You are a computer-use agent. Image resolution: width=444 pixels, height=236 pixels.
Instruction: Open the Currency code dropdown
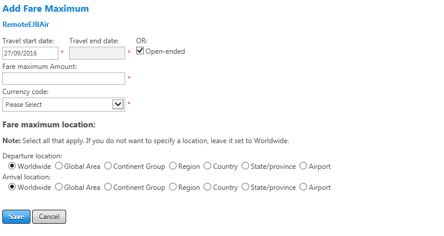(x=64, y=105)
